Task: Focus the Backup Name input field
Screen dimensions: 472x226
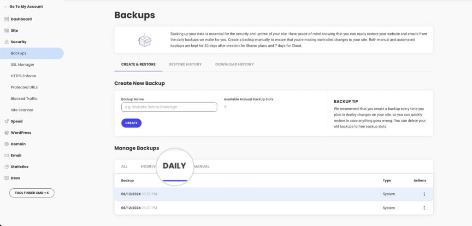Action: pyautogui.click(x=169, y=107)
